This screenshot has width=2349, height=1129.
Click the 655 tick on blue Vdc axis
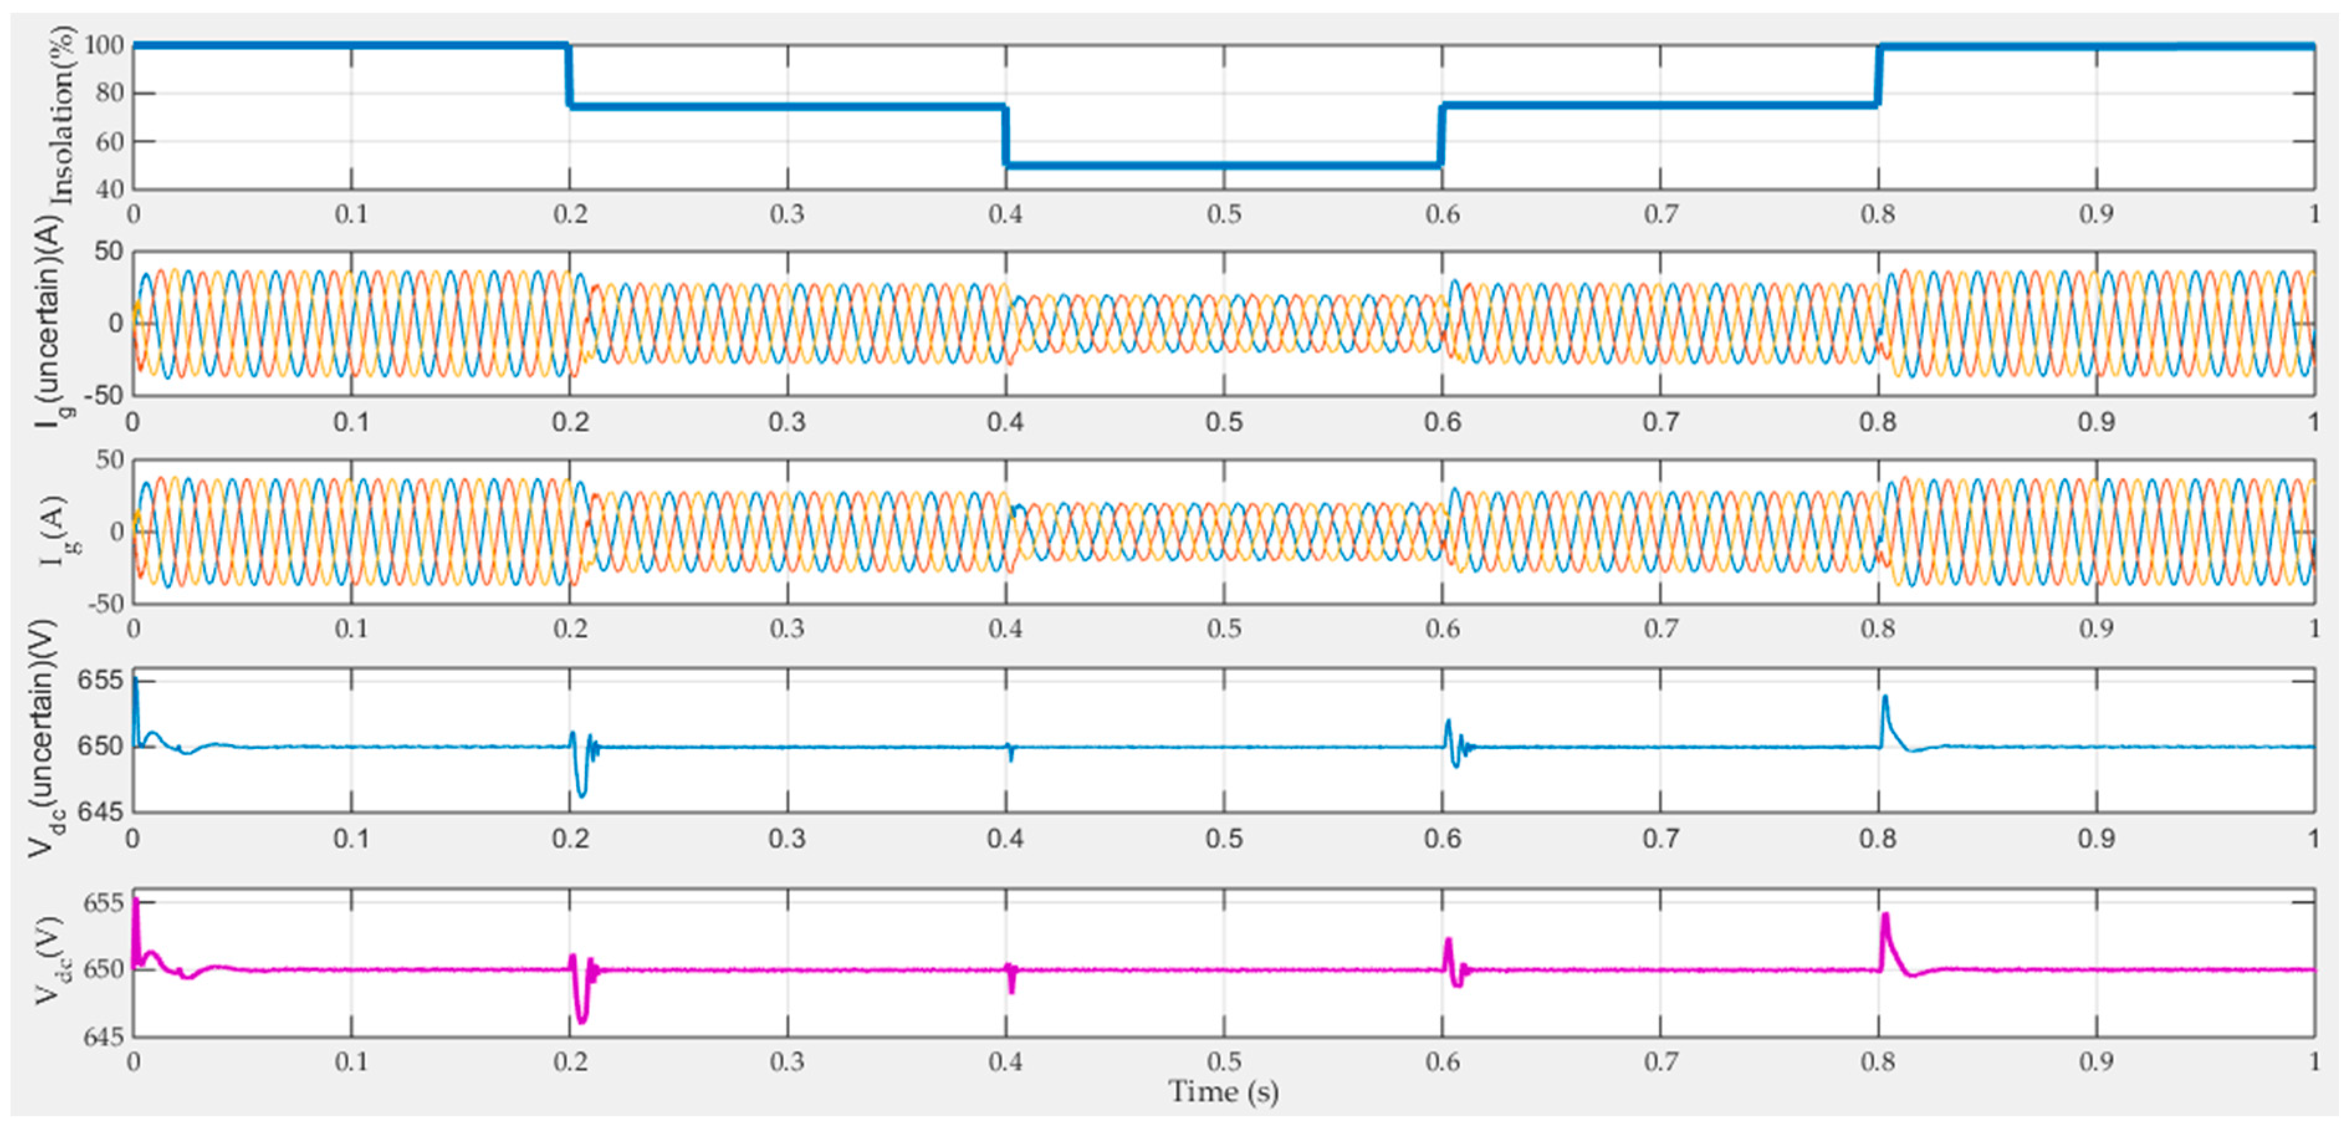[x=100, y=680]
